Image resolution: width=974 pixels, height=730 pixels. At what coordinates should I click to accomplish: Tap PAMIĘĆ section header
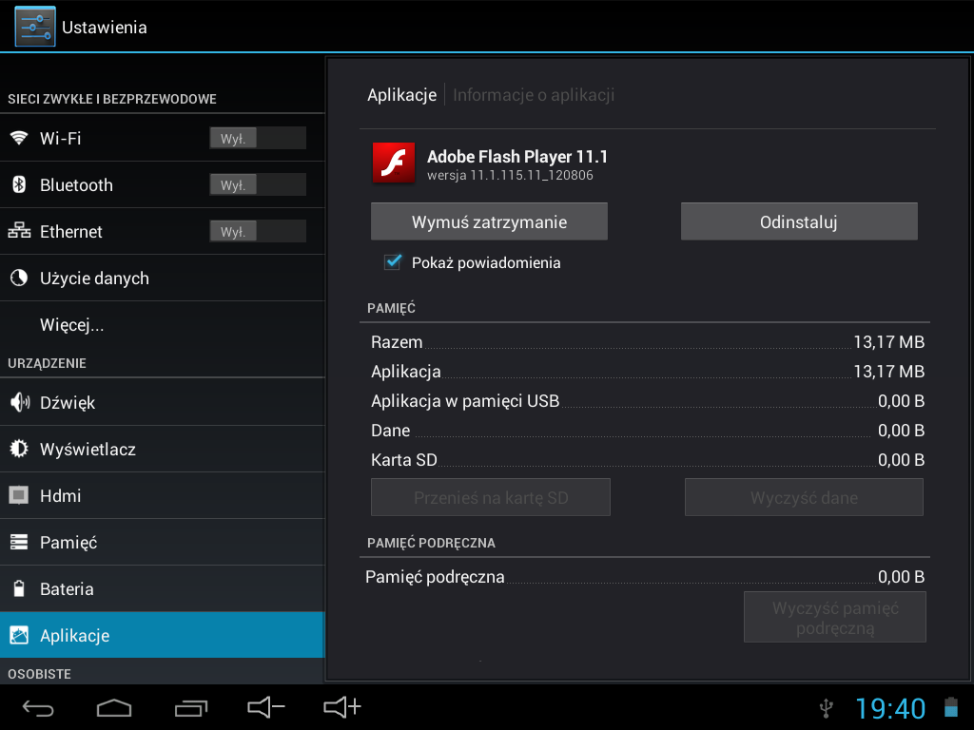391,308
